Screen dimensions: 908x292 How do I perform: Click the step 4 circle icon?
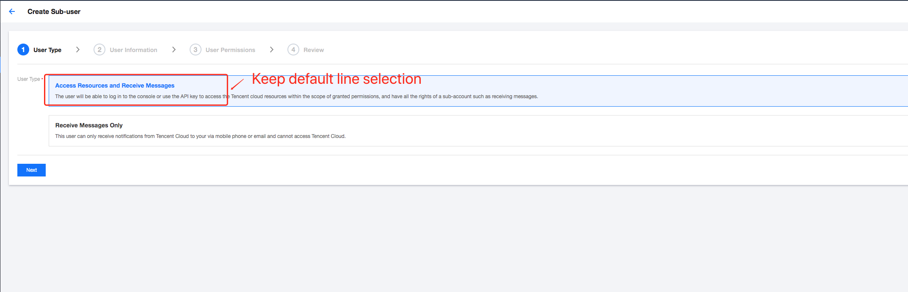(x=293, y=50)
